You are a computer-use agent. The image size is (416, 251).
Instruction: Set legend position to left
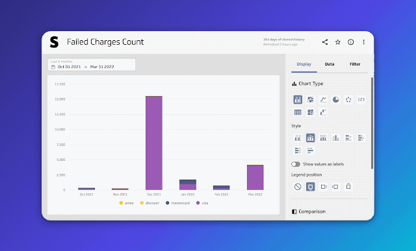click(x=335, y=187)
